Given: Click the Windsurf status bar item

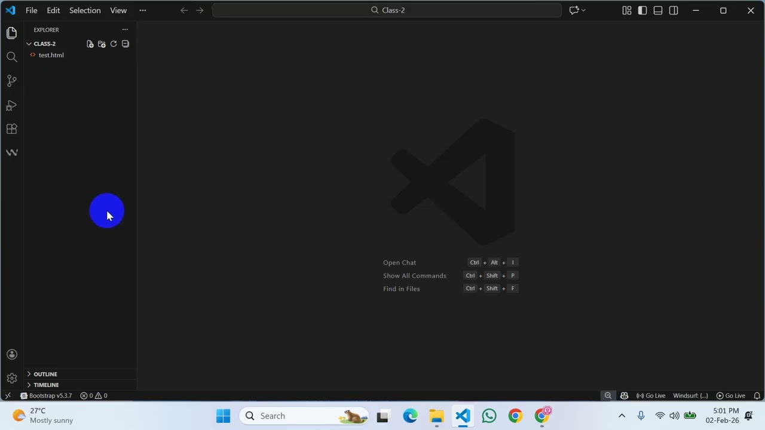Looking at the screenshot, I should (690, 395).
